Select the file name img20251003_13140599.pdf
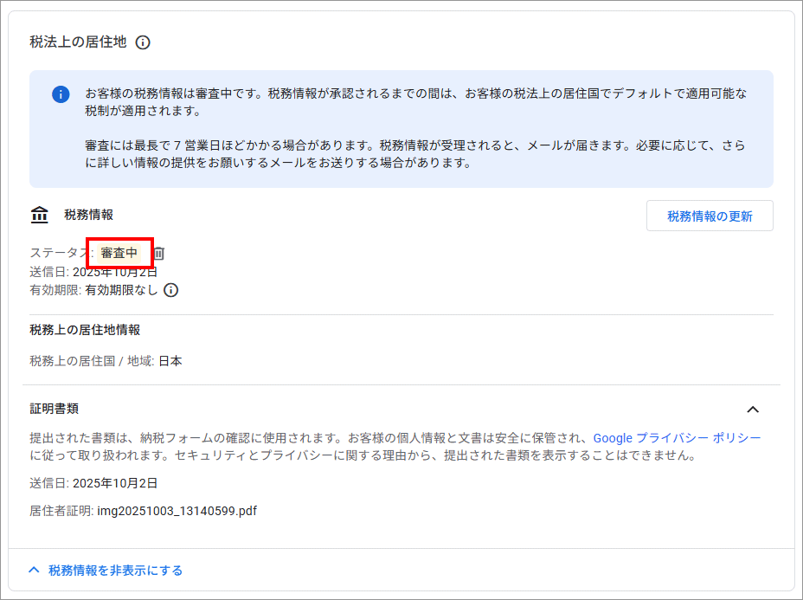The height and width of the screenshot is (600, 803). (x=177, y=511)
